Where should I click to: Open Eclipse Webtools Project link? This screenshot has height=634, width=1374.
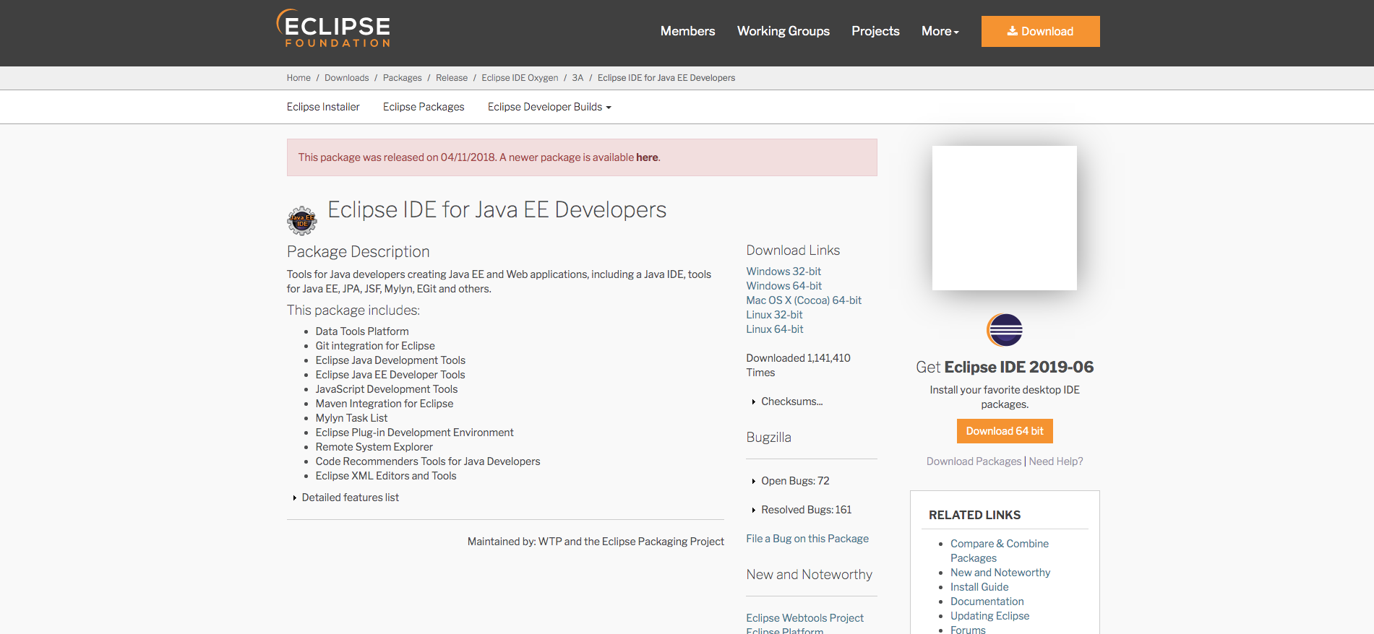[804, 618]
